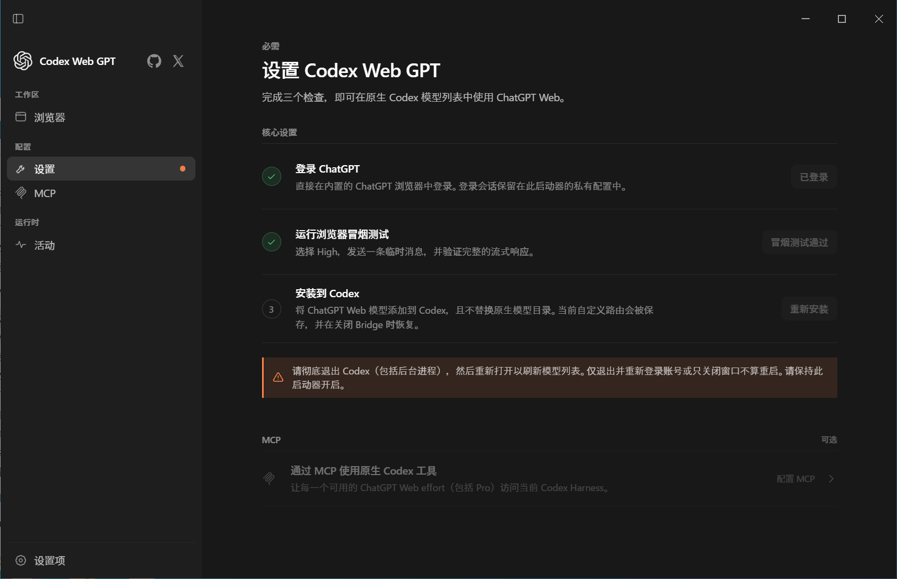This screenshot has height=579, width=897.
Task: Click the green check beside 登录 ChatGPT
Action: 272,176
